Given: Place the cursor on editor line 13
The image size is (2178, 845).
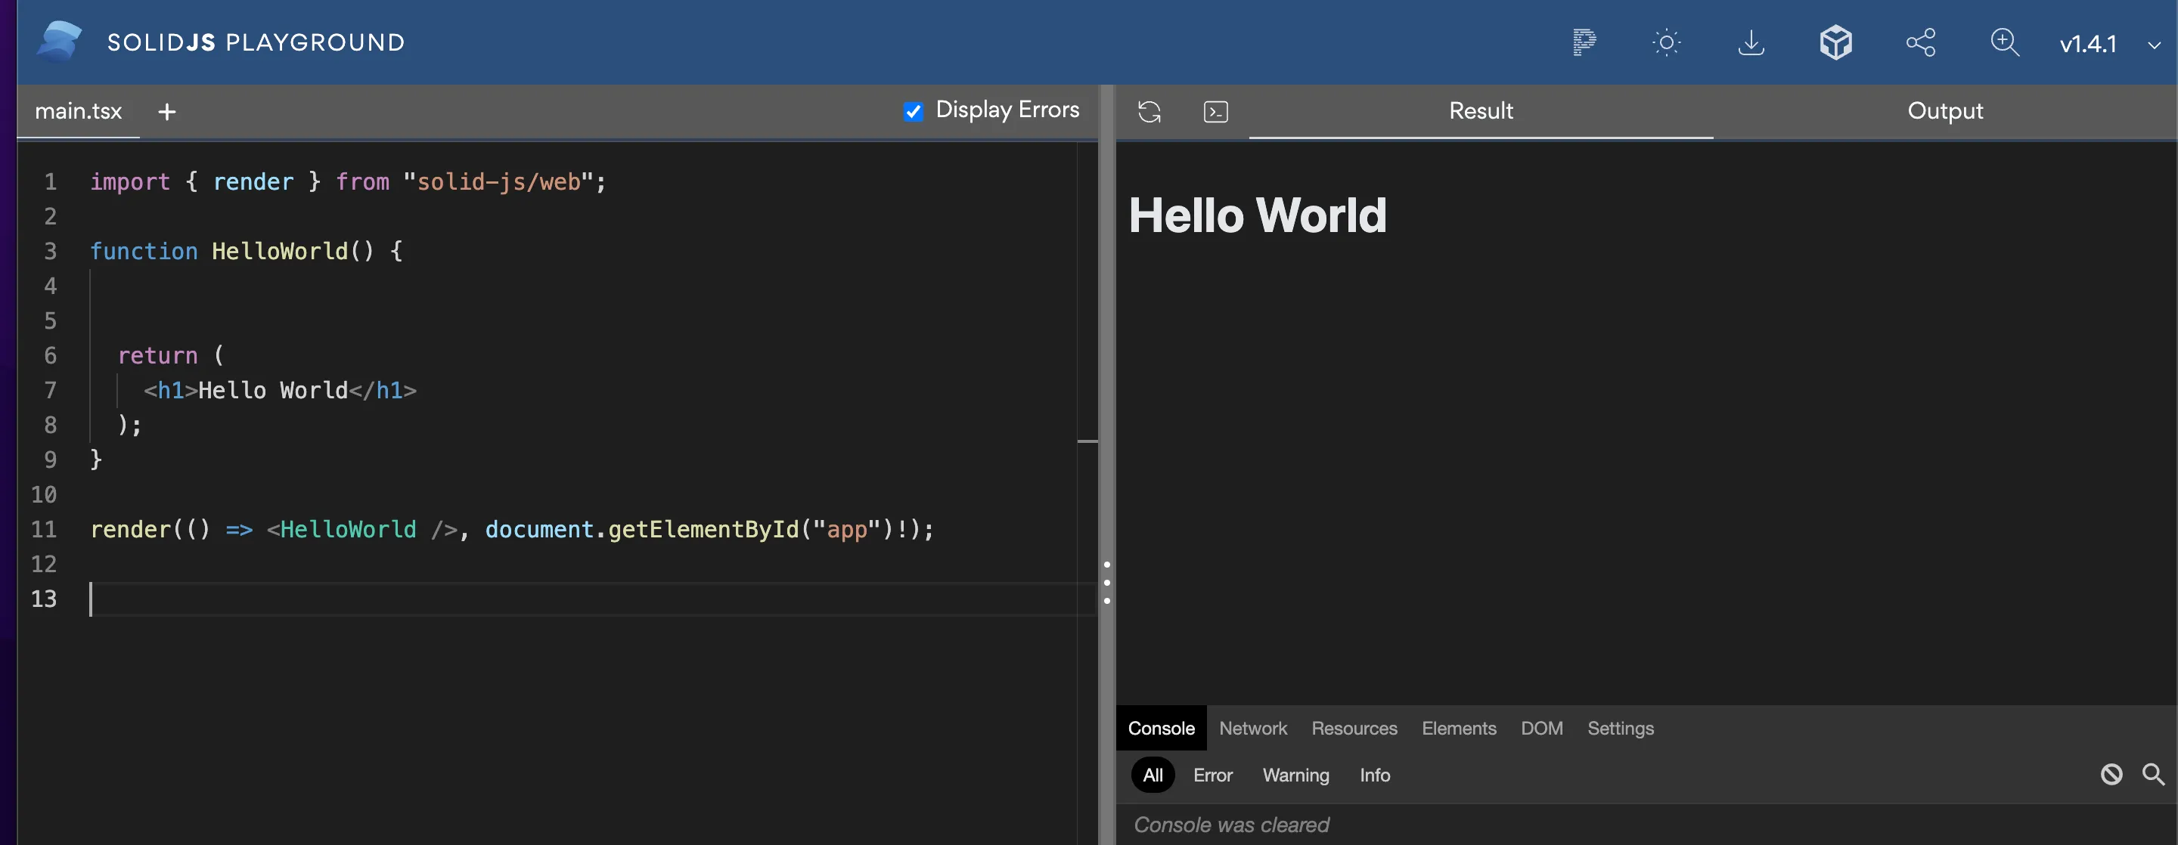Looking at the screenshot, I should pyautogui.click(x=338, y=599).
